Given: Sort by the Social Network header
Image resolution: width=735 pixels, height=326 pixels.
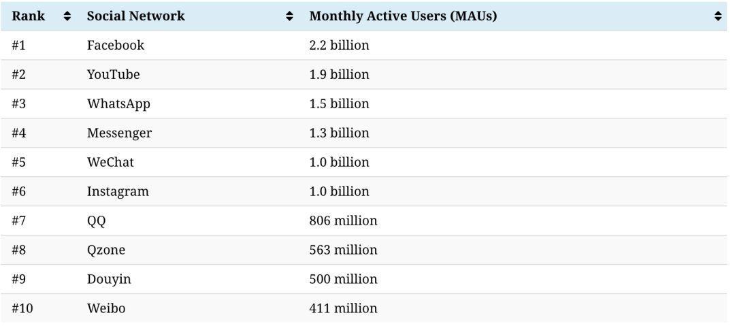Looking at the screenshot, I should pyautogui.click(x=136, y=16).
